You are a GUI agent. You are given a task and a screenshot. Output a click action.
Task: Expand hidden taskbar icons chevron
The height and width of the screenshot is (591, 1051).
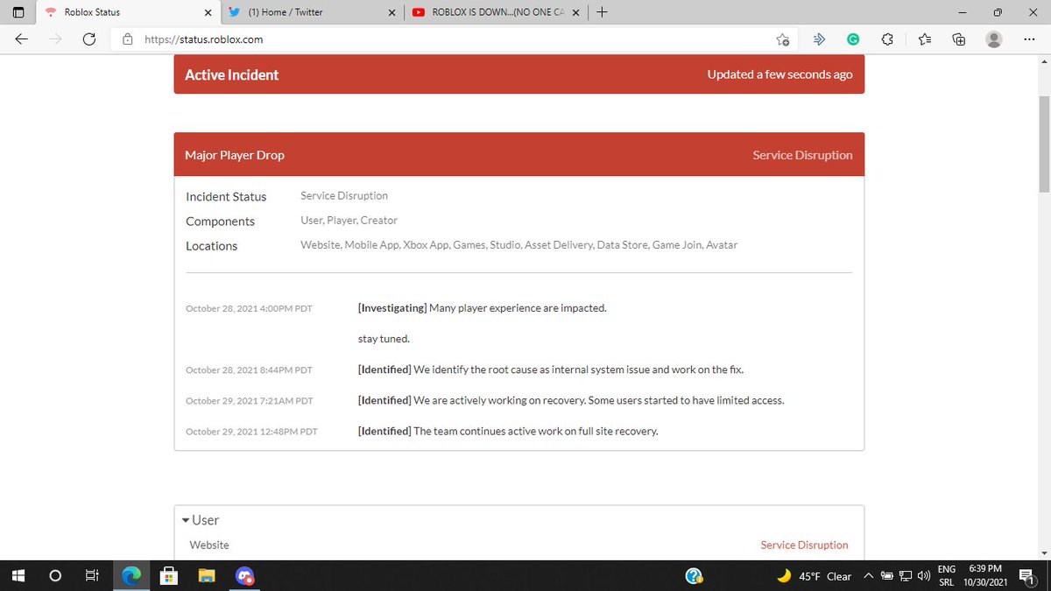[x=868, y=575]
